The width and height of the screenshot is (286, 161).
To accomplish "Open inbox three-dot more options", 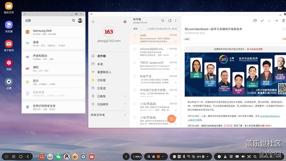I will (x=176, y=21).
